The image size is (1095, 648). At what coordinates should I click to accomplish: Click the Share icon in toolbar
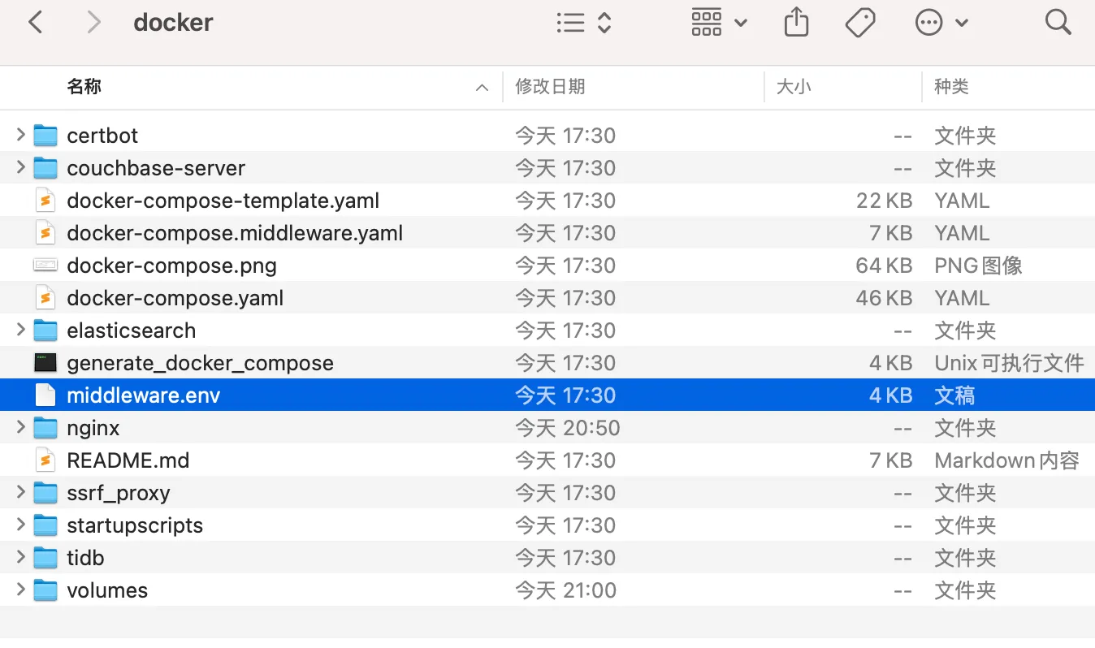[796, 22]
